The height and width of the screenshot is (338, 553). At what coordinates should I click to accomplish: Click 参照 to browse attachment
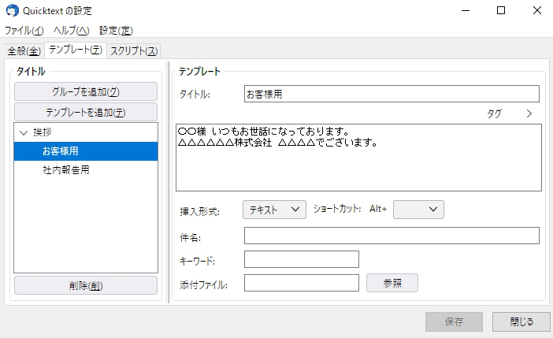point(392,283)
